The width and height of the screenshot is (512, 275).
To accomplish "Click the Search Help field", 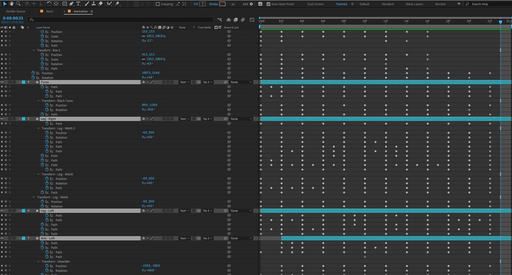I will coord(489,4).
